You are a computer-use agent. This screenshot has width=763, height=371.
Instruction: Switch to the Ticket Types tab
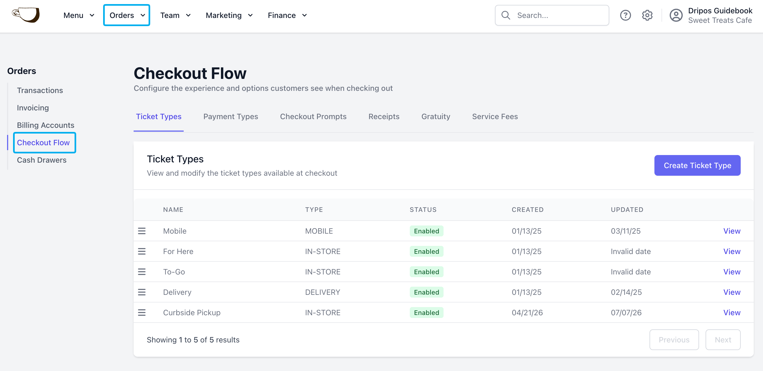[x=159, y=117]
